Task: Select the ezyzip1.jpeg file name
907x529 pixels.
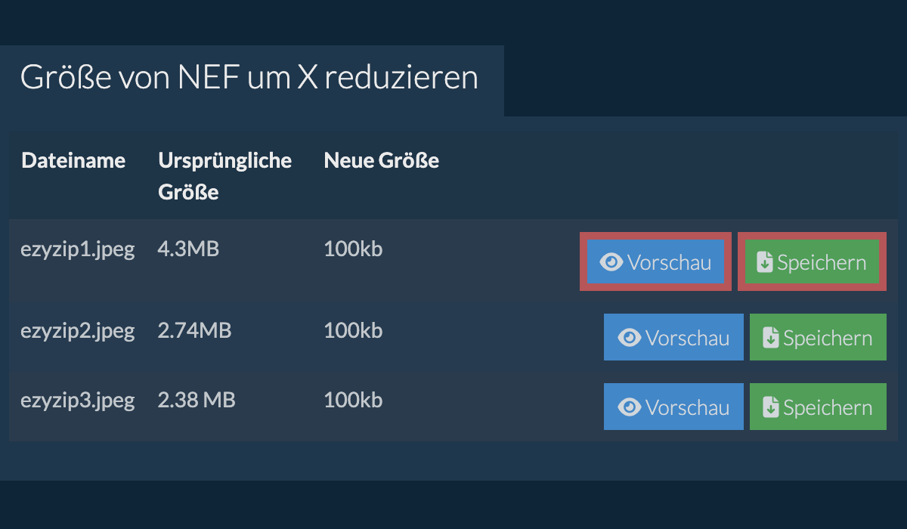Action: click(77, 249)
